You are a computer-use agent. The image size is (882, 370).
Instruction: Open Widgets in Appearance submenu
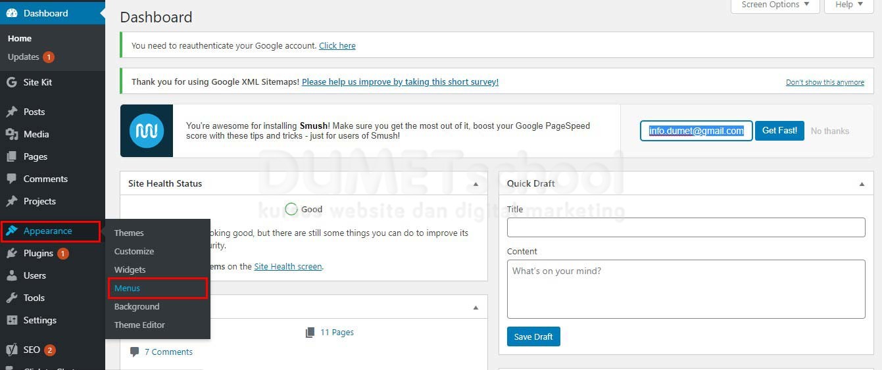(x=130, y=269)
